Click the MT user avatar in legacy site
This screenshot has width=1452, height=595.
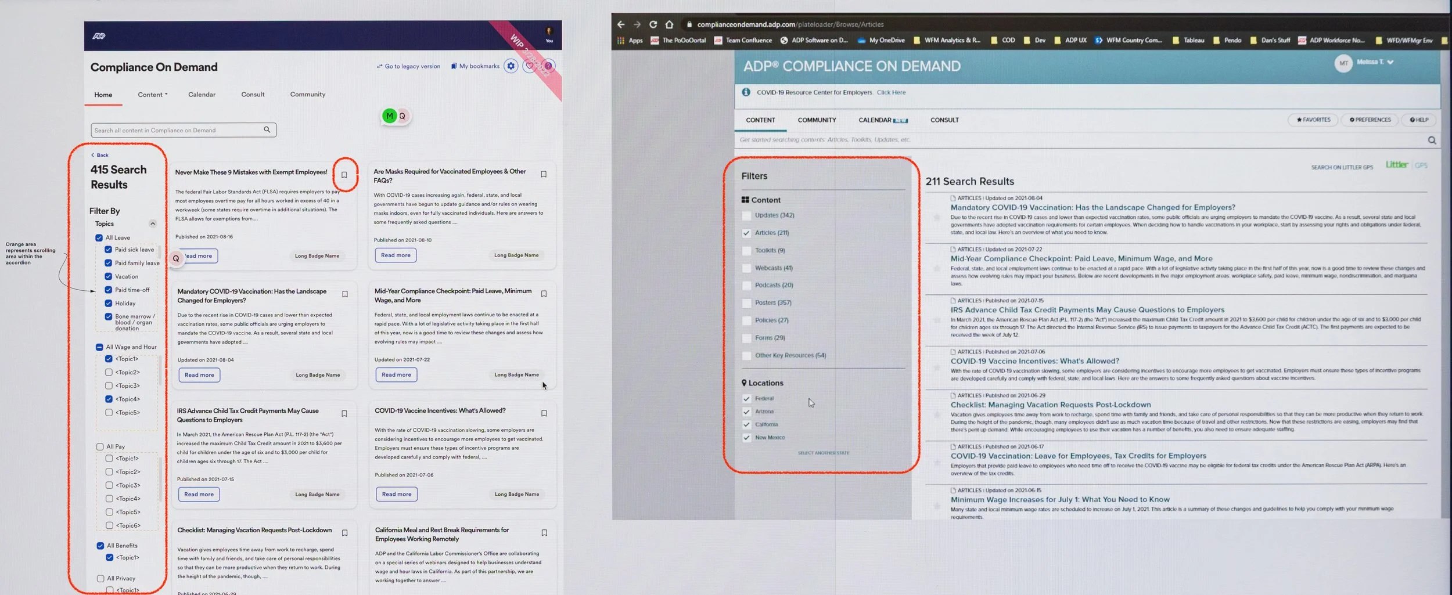pos(1343,63)
